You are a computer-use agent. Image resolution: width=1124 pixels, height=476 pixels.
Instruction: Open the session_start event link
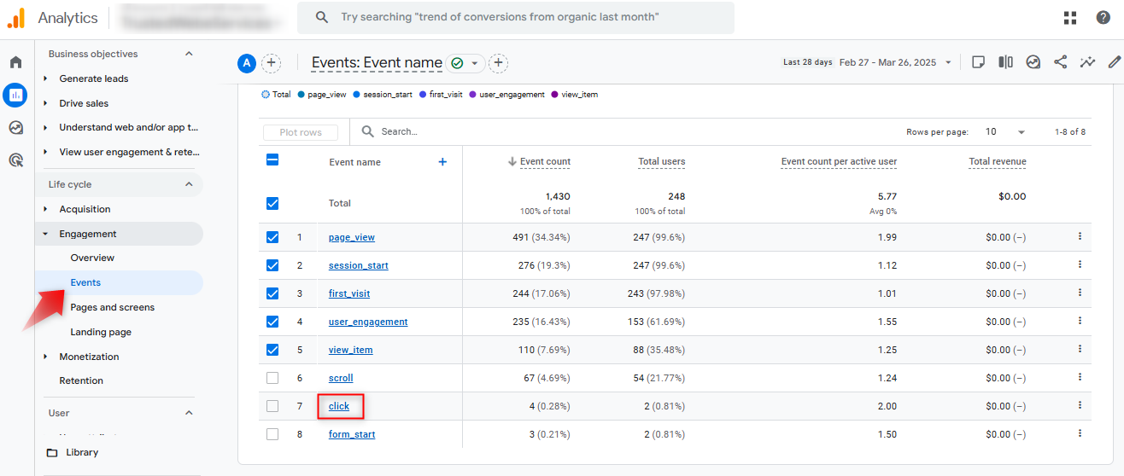(x=359, y=265)
